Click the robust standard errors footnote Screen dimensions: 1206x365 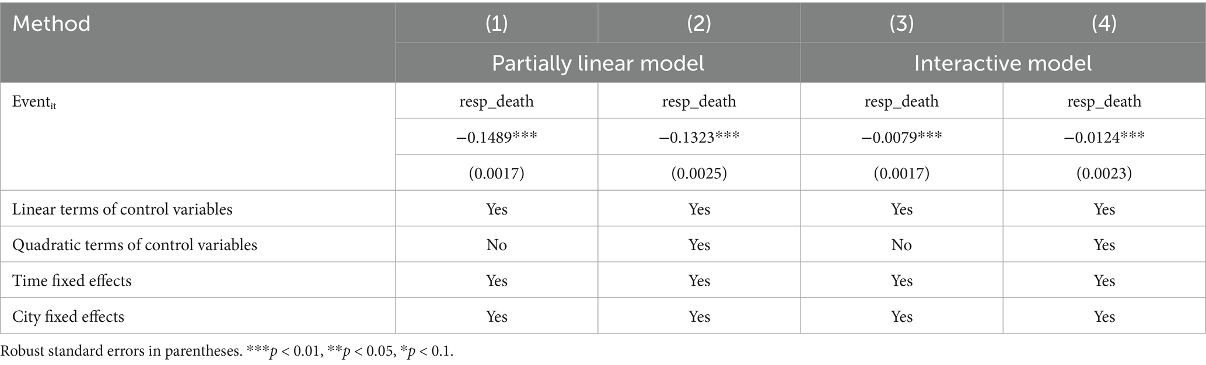[226, 352]
